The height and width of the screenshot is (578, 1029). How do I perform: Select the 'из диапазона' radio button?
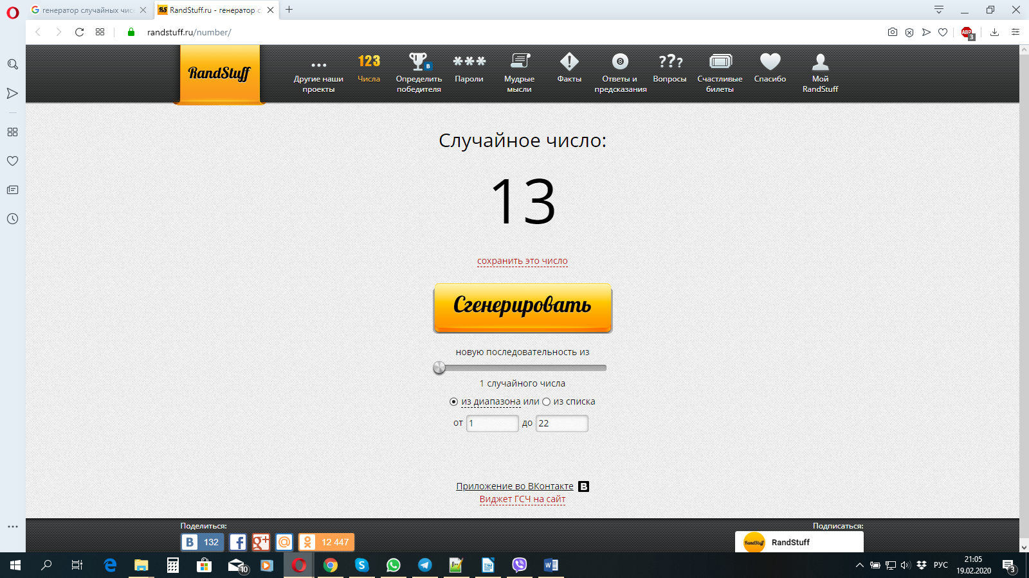coord(453,402)
